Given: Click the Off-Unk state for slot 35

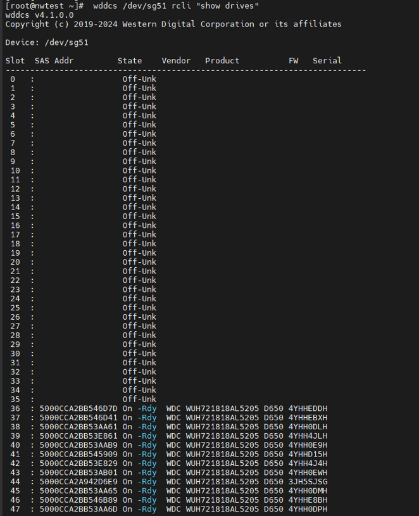Looking at the screenshot, I should 139,400.
